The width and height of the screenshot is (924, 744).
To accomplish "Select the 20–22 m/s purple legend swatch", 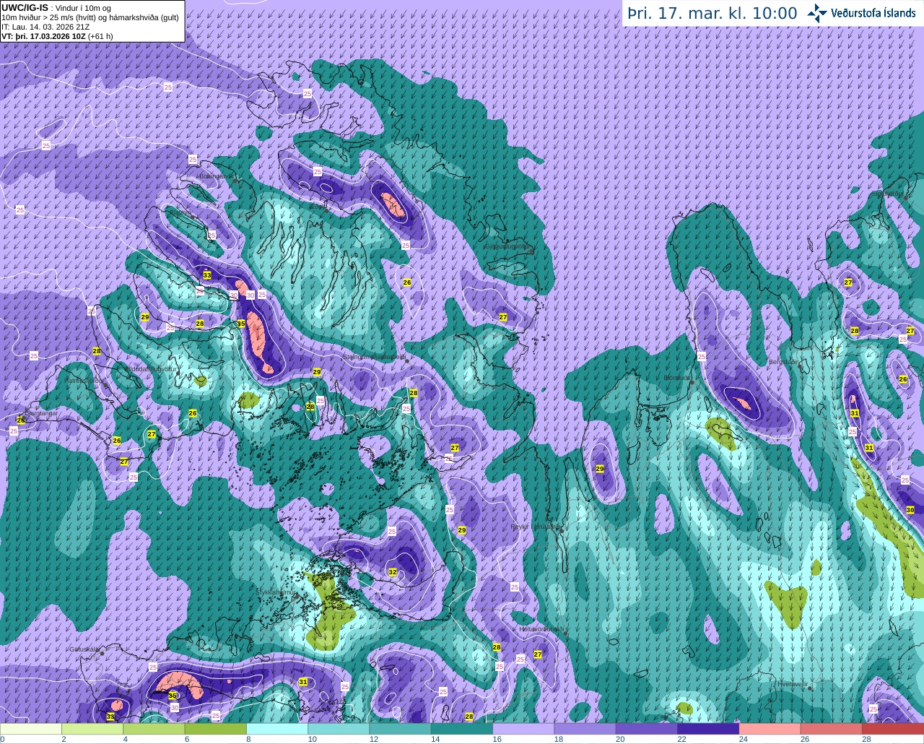I will coord(647,729).
